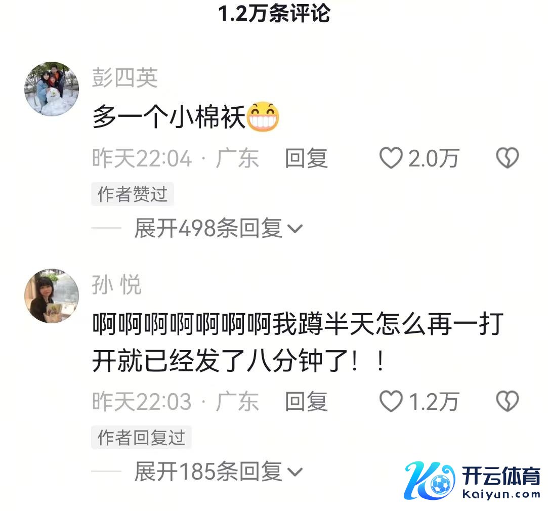Click the 作者回复过 tag
The image size is (548, 511).
[141, 437]
